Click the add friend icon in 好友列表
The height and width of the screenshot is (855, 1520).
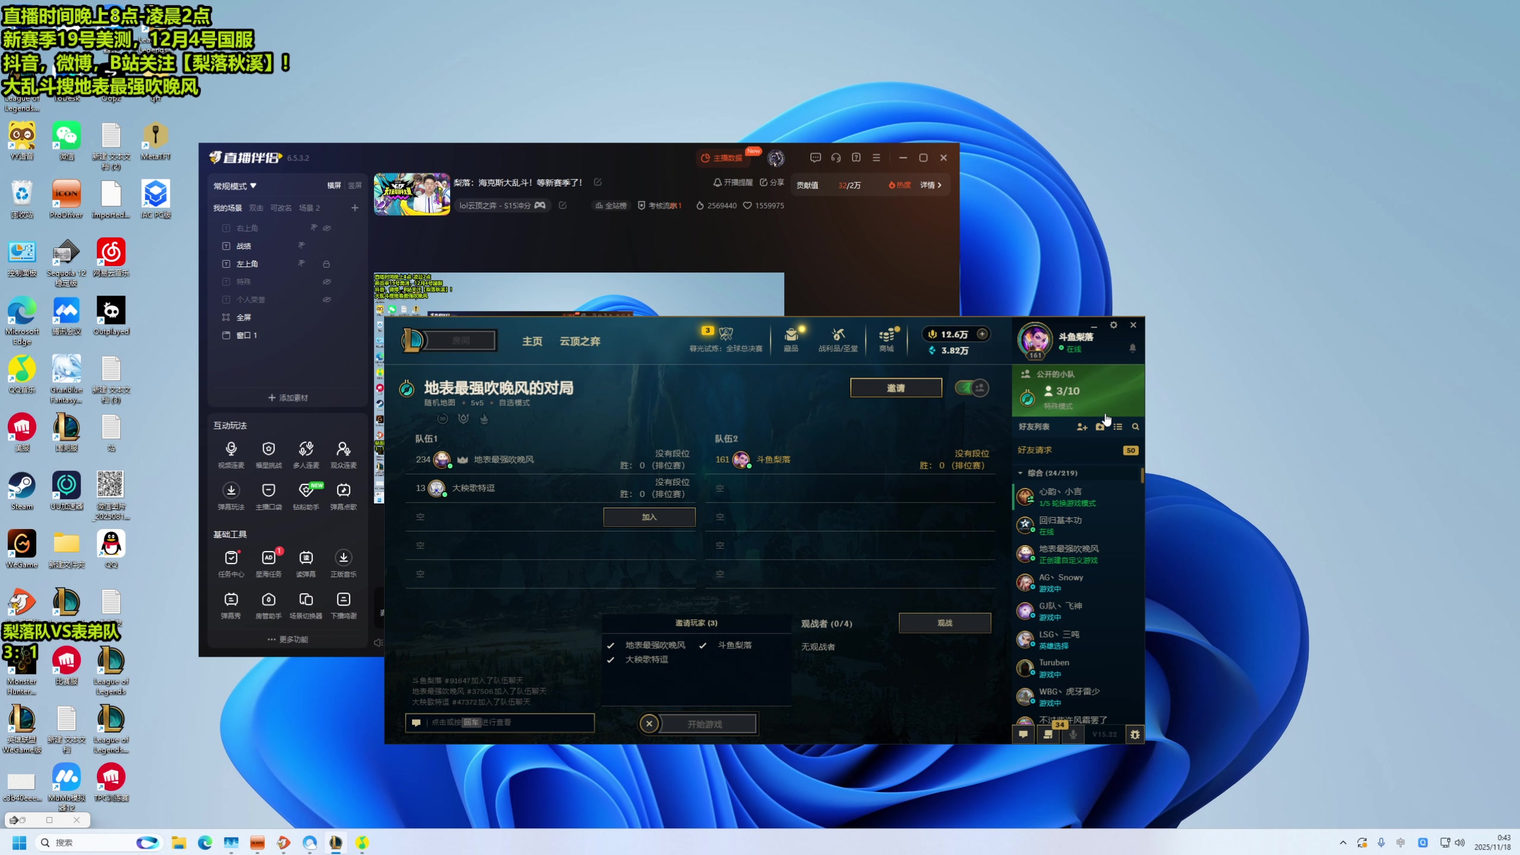[x=1082, y=427]
